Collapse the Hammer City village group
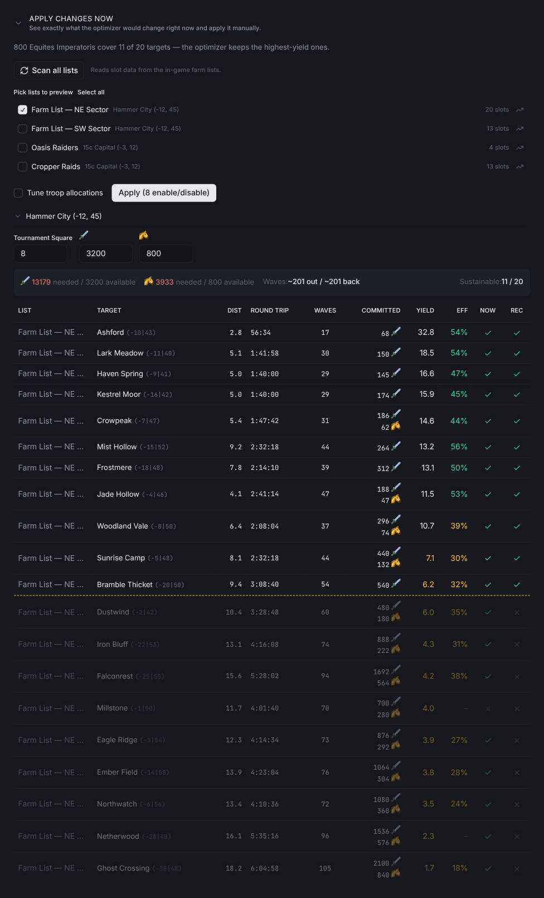This screenshot has height=898, width=544. (18, 217)
